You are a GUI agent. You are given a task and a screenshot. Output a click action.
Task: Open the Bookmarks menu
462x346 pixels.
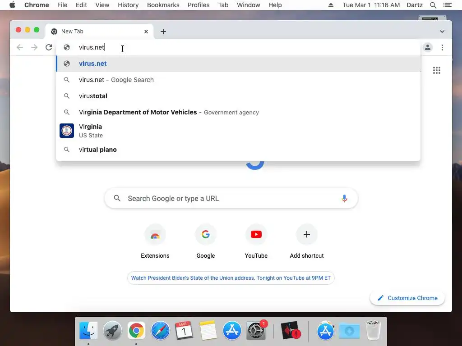163,5
